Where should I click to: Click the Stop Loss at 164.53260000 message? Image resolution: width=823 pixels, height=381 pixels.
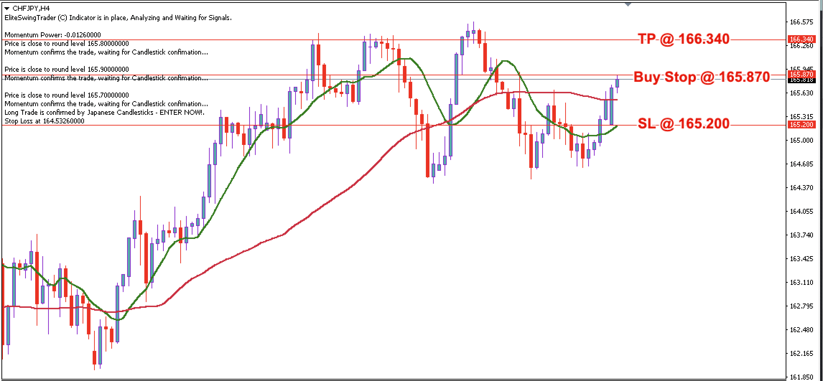45,121
